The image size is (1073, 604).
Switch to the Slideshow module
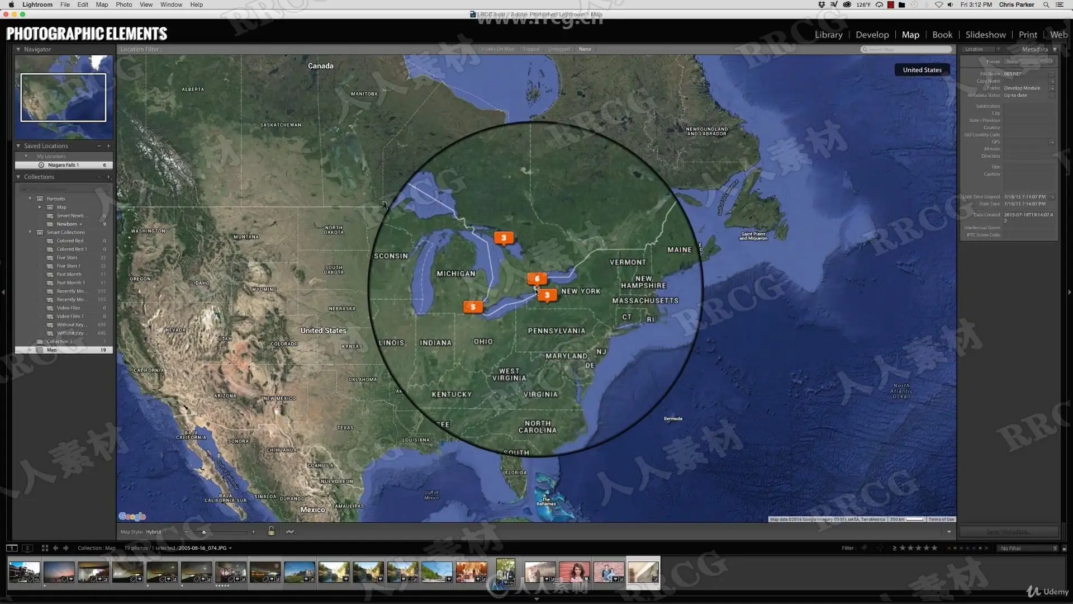985,35
